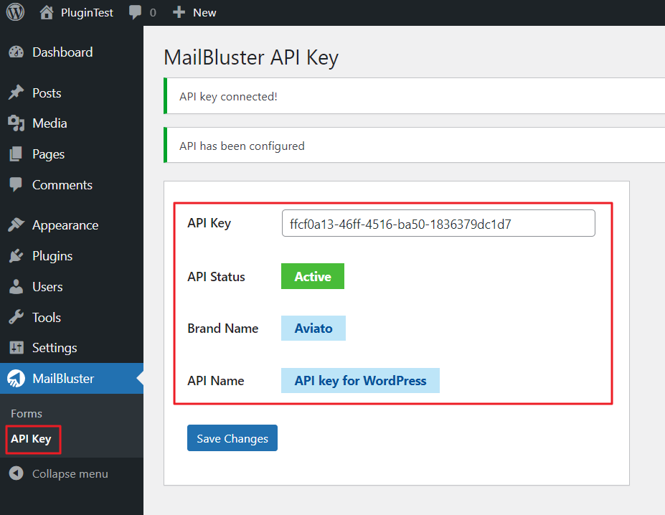Click the home icon beside PluginTest
This screenshot has width=665, height=515.
47,12
